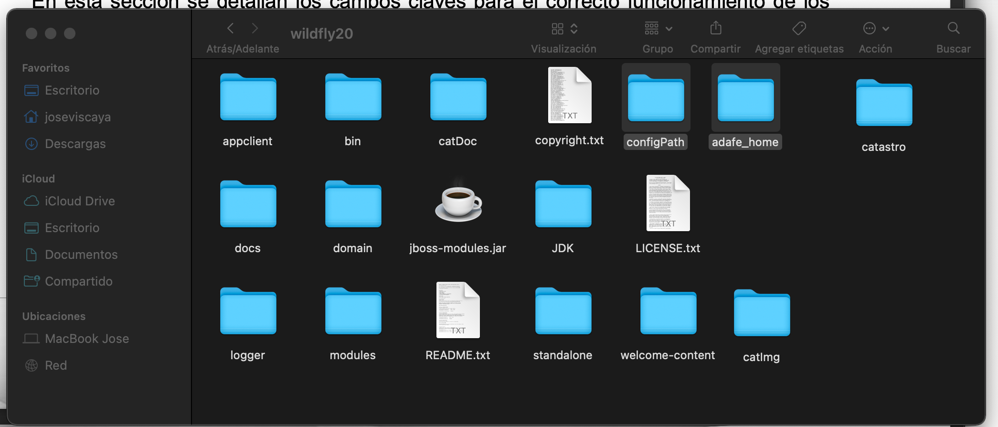Open the Grupo grouping dropdown
The image size is (998, 427).
click(658, 29)
